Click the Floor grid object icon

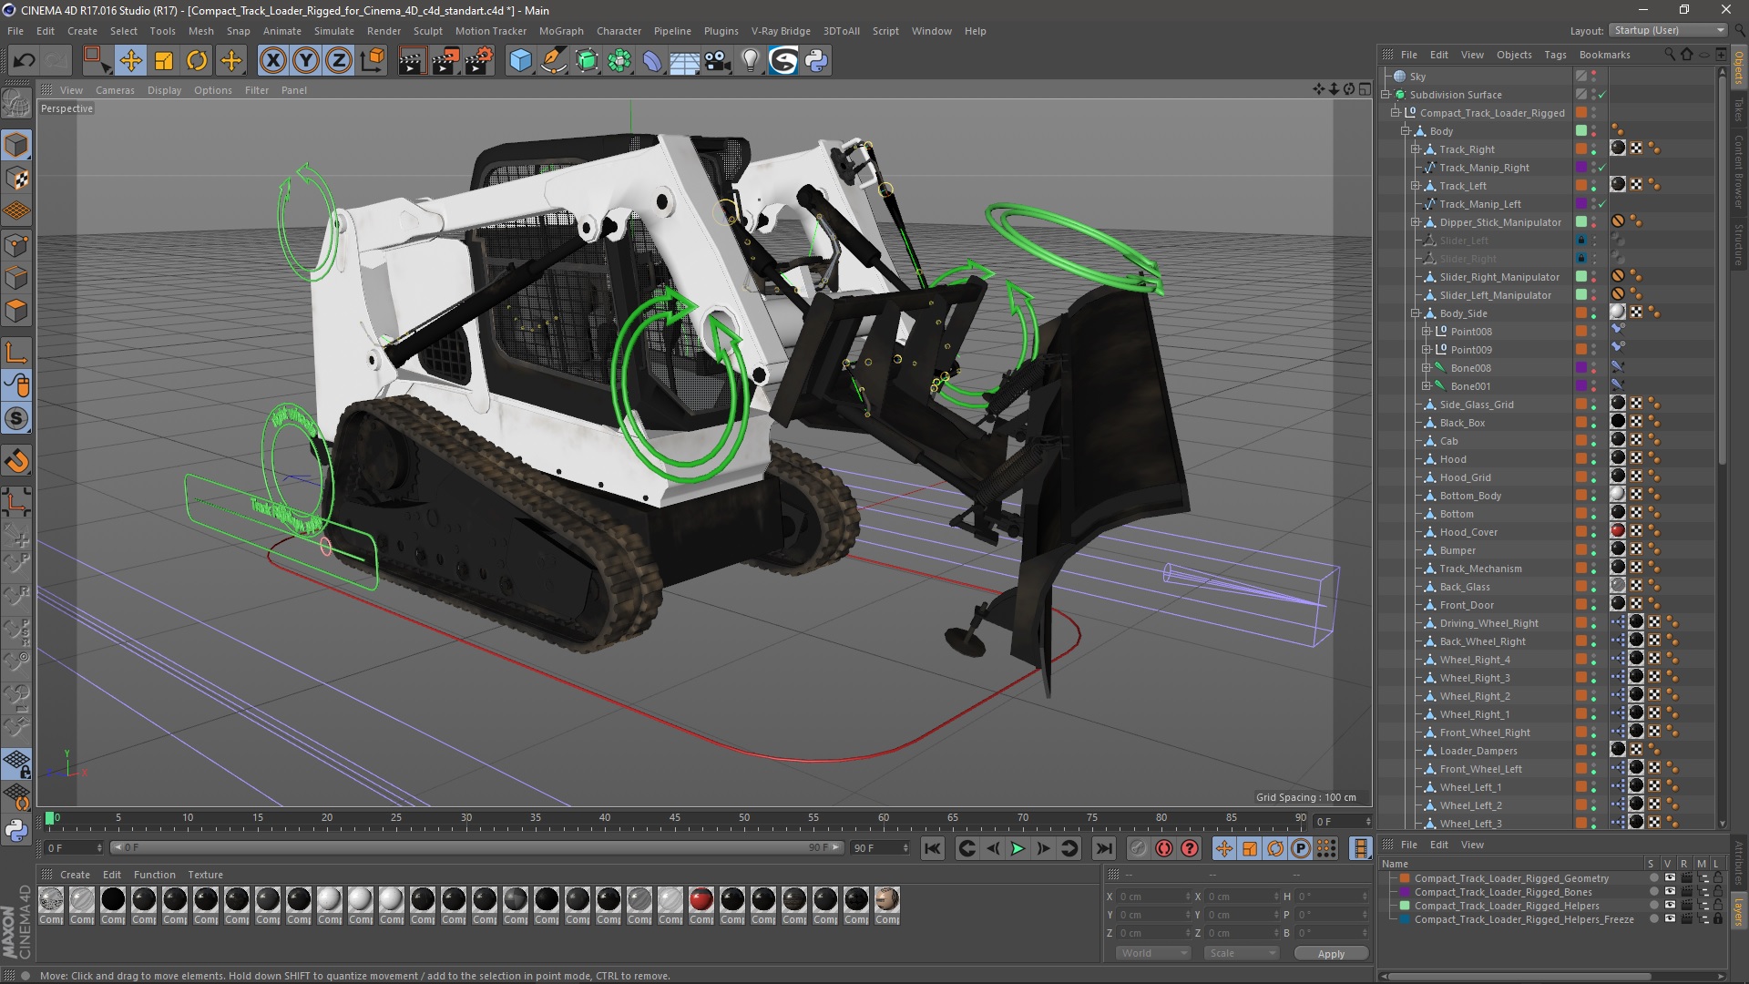[x=684, y=61]
